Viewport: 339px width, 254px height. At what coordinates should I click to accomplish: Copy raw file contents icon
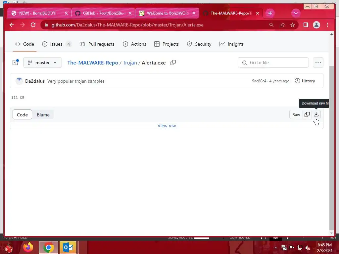click(307, 114)
